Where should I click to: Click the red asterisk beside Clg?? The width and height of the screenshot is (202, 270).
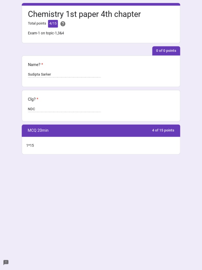(37, 99)
